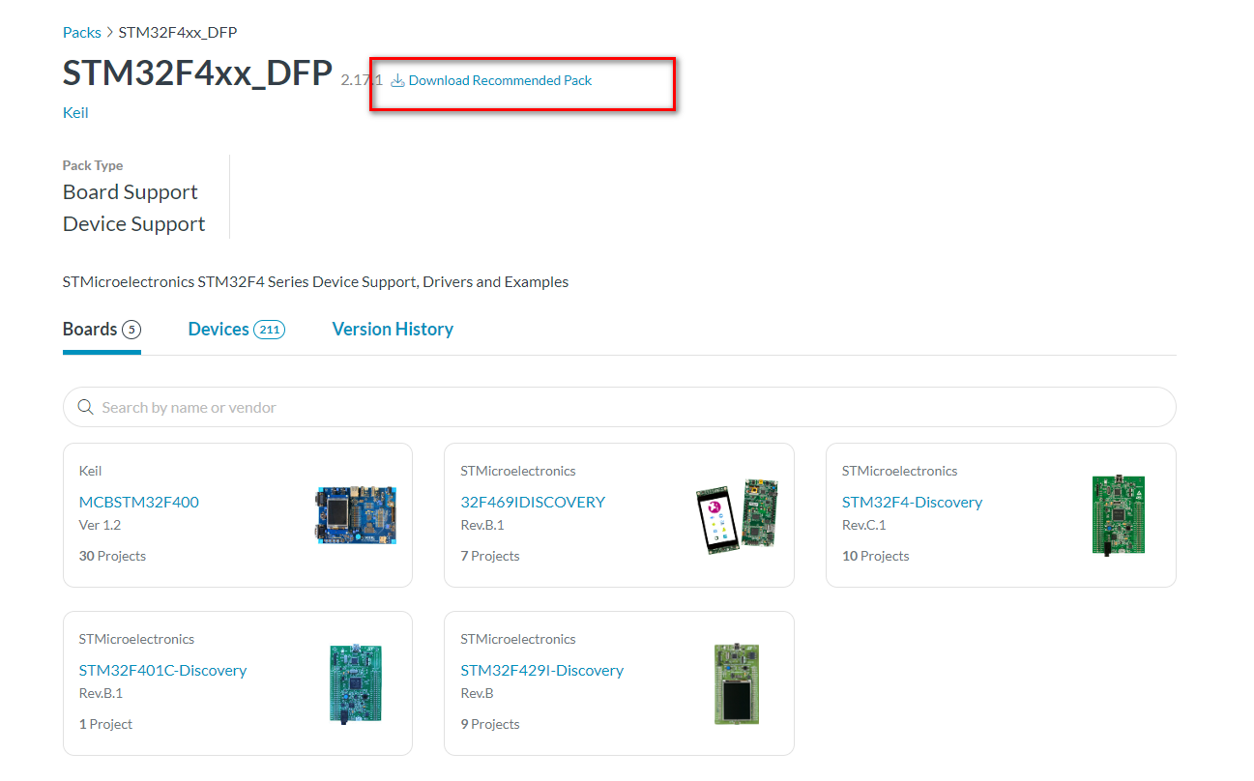This screenshot has width=1254, height=781.
Task: Click the STM32F429I-Discovery board photo
Action: (737, 683)
